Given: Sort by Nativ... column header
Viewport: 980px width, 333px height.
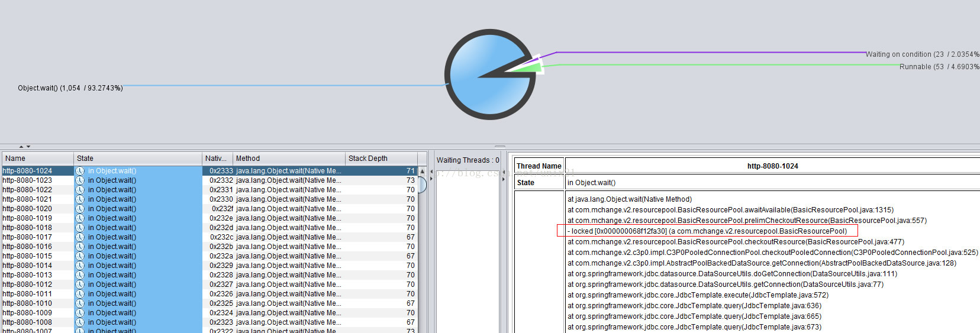Looking at the screenshot, I should point(218,159).
